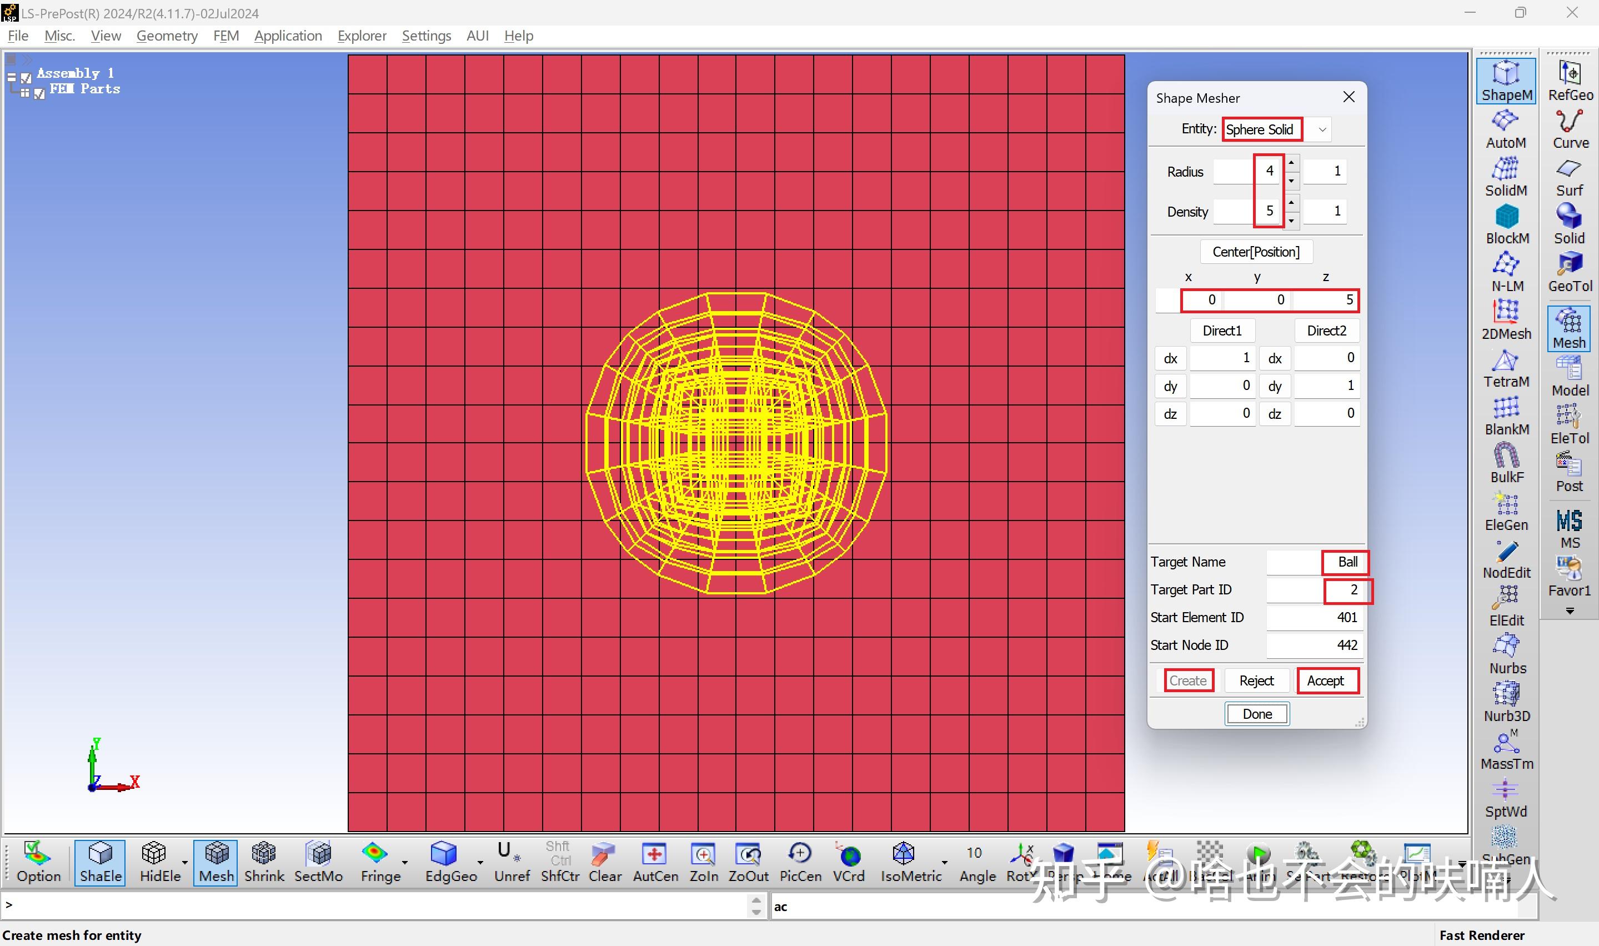Activate the IsoMetric view icon
The height and width of the screenshot is (946, 1599).
coord(911,863)
